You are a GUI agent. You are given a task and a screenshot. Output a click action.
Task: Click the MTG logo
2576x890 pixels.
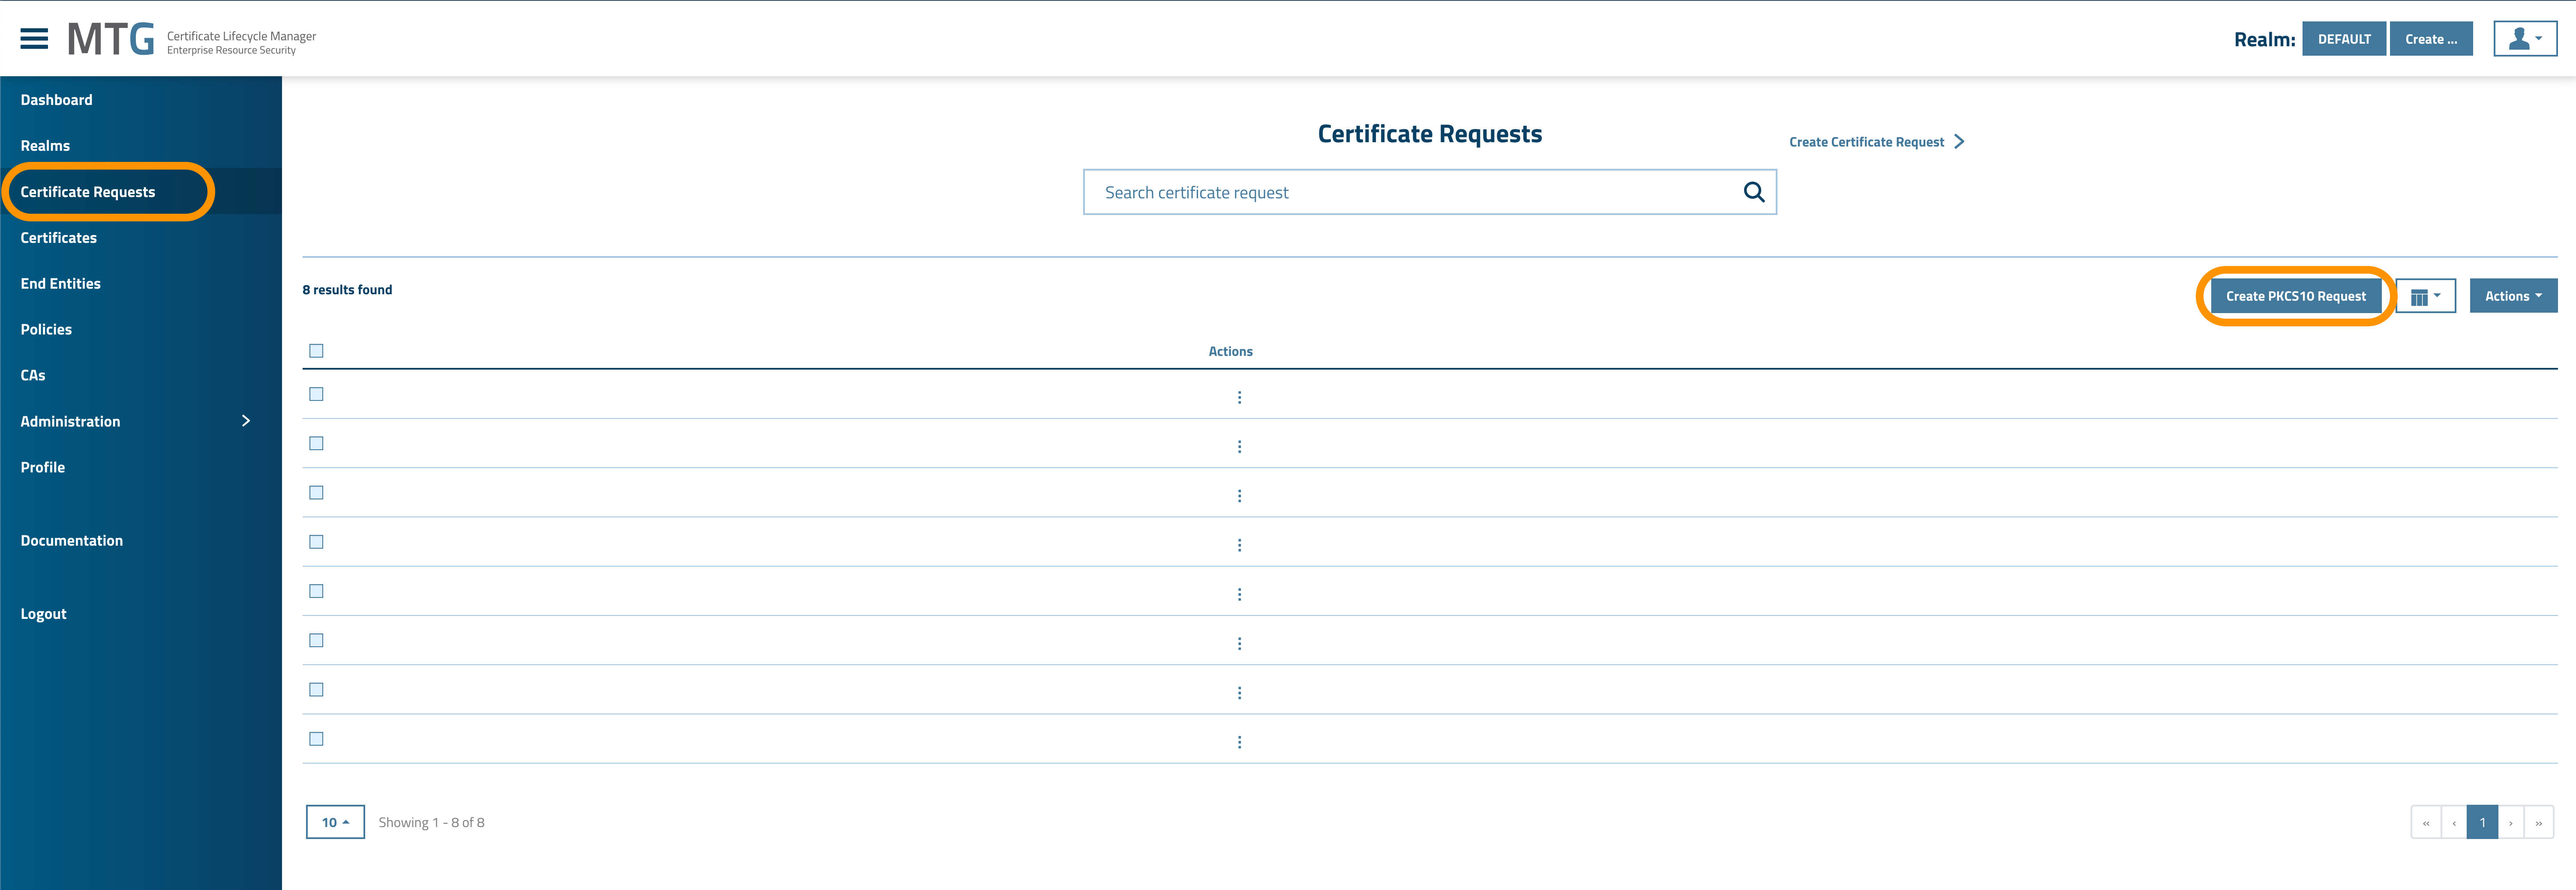[111, 39]
